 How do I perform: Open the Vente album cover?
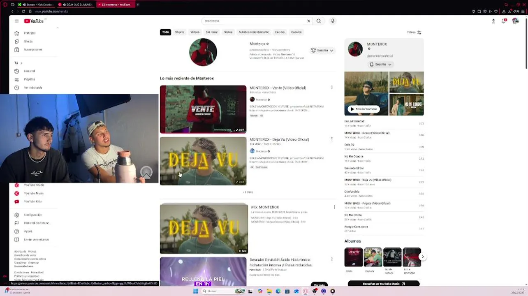point(354,257)
